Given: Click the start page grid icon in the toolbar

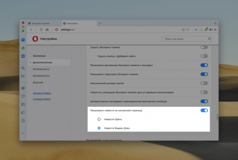Looking at the screenshot, I should 47,30.
